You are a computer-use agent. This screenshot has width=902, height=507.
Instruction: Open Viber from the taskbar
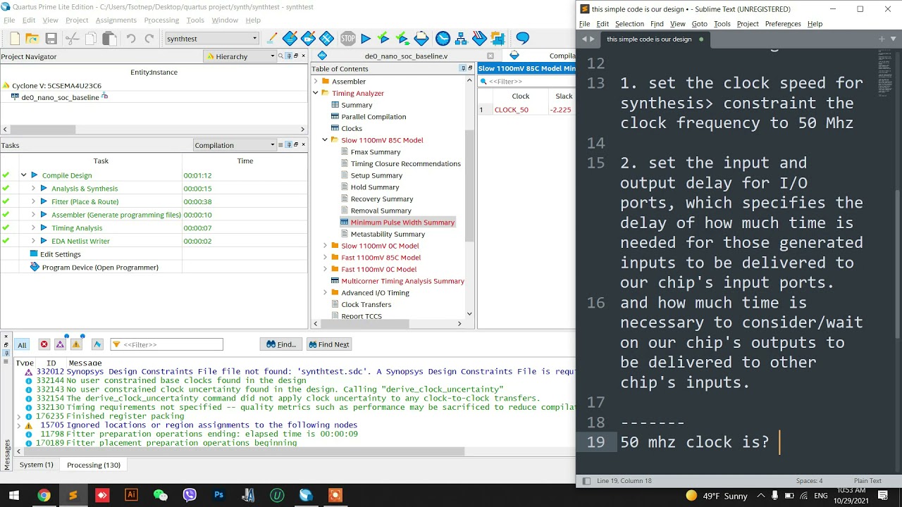[190, 495]
